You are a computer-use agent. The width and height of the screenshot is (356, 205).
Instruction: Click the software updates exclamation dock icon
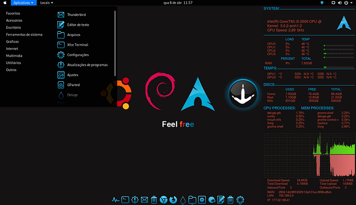tap(135, 200)
